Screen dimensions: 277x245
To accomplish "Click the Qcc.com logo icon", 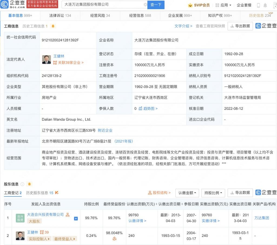I will pyautogui.click(x=4, y=4).
